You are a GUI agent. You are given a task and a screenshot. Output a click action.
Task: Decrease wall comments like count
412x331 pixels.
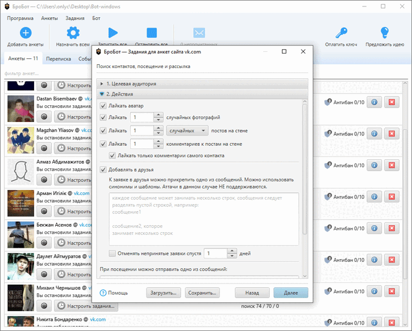coord(158,146)
